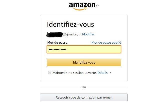This screenshot has height=106, width=161.
Task: Click the Ou divider text
Action: [84, 87]
